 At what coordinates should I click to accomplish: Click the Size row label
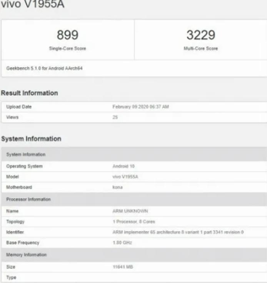tap(11, 267)
